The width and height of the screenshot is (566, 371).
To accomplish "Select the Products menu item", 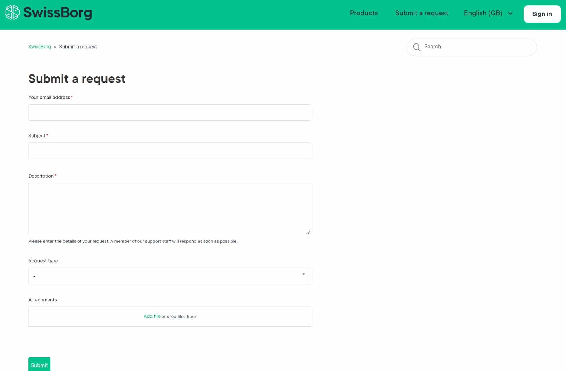I will tap(364, 13).
